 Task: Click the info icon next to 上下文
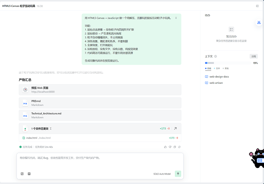215,56
